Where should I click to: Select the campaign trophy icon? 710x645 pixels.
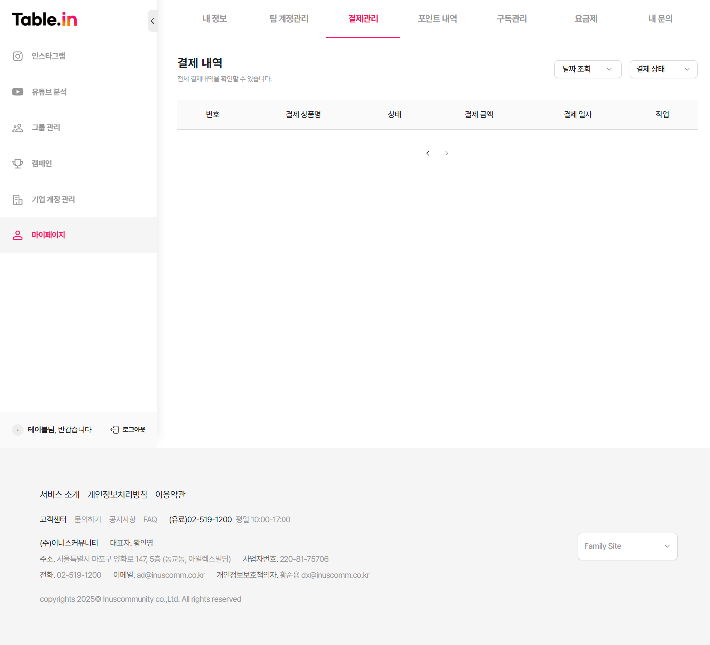click(x=18, y=164)
